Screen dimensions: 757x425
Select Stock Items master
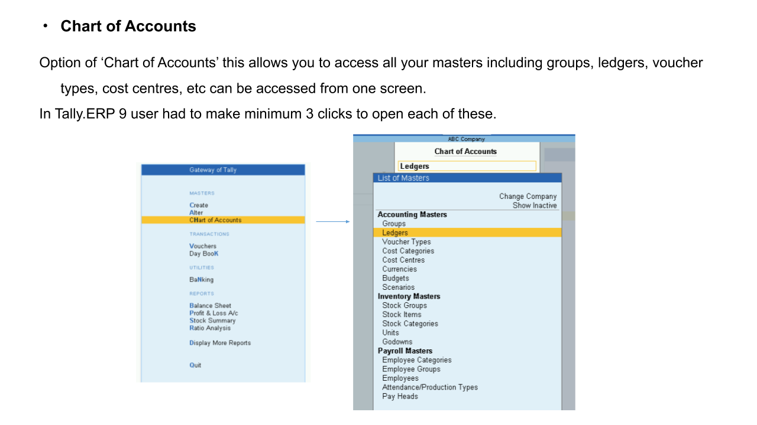click(x=402, y=315)
